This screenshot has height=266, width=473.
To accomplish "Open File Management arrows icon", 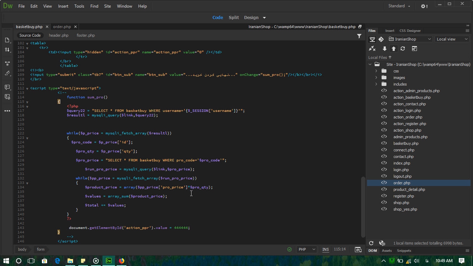I will coord(7,50).
